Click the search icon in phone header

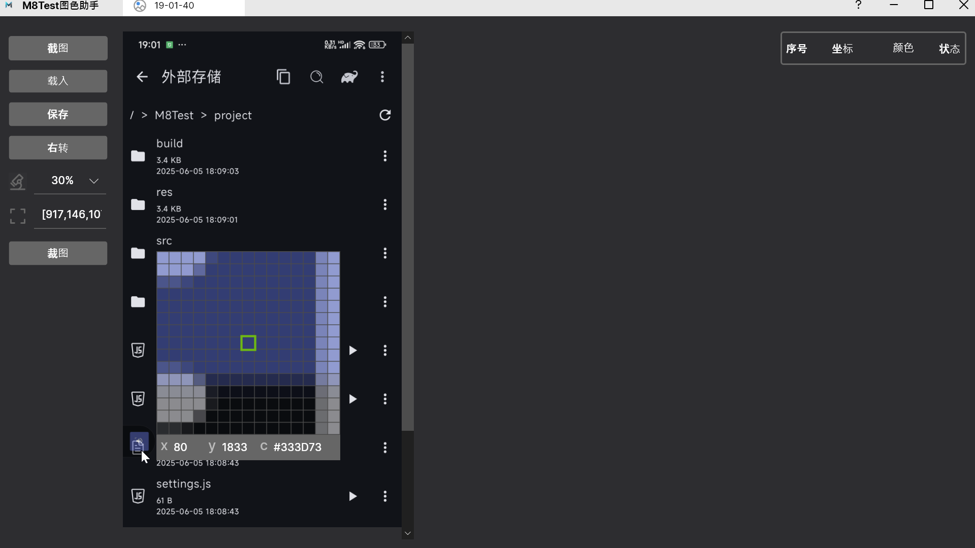316,77
